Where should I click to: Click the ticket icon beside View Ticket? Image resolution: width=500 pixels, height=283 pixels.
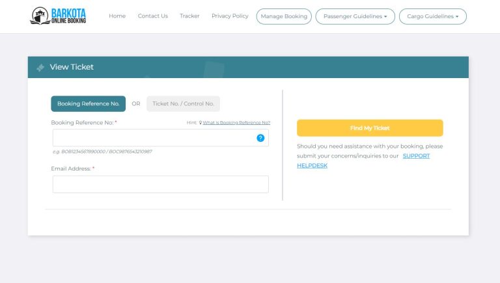click(40, 67)
